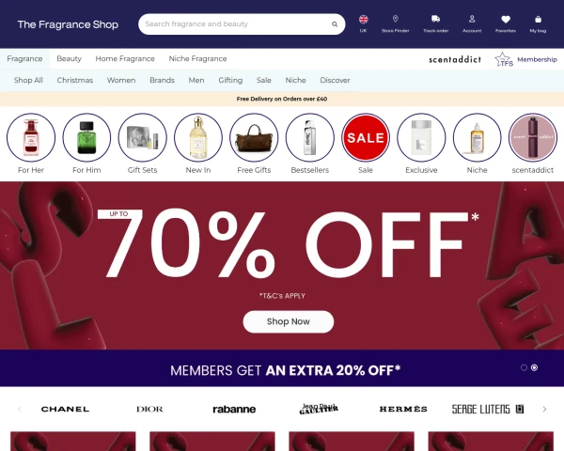View Favorites heart icon

click(506, 20)
